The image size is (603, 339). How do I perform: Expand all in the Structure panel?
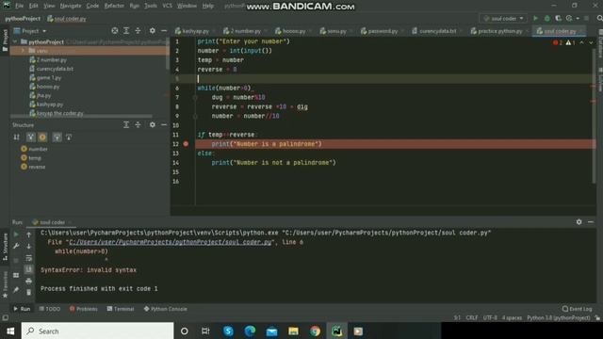click(126, 125)
